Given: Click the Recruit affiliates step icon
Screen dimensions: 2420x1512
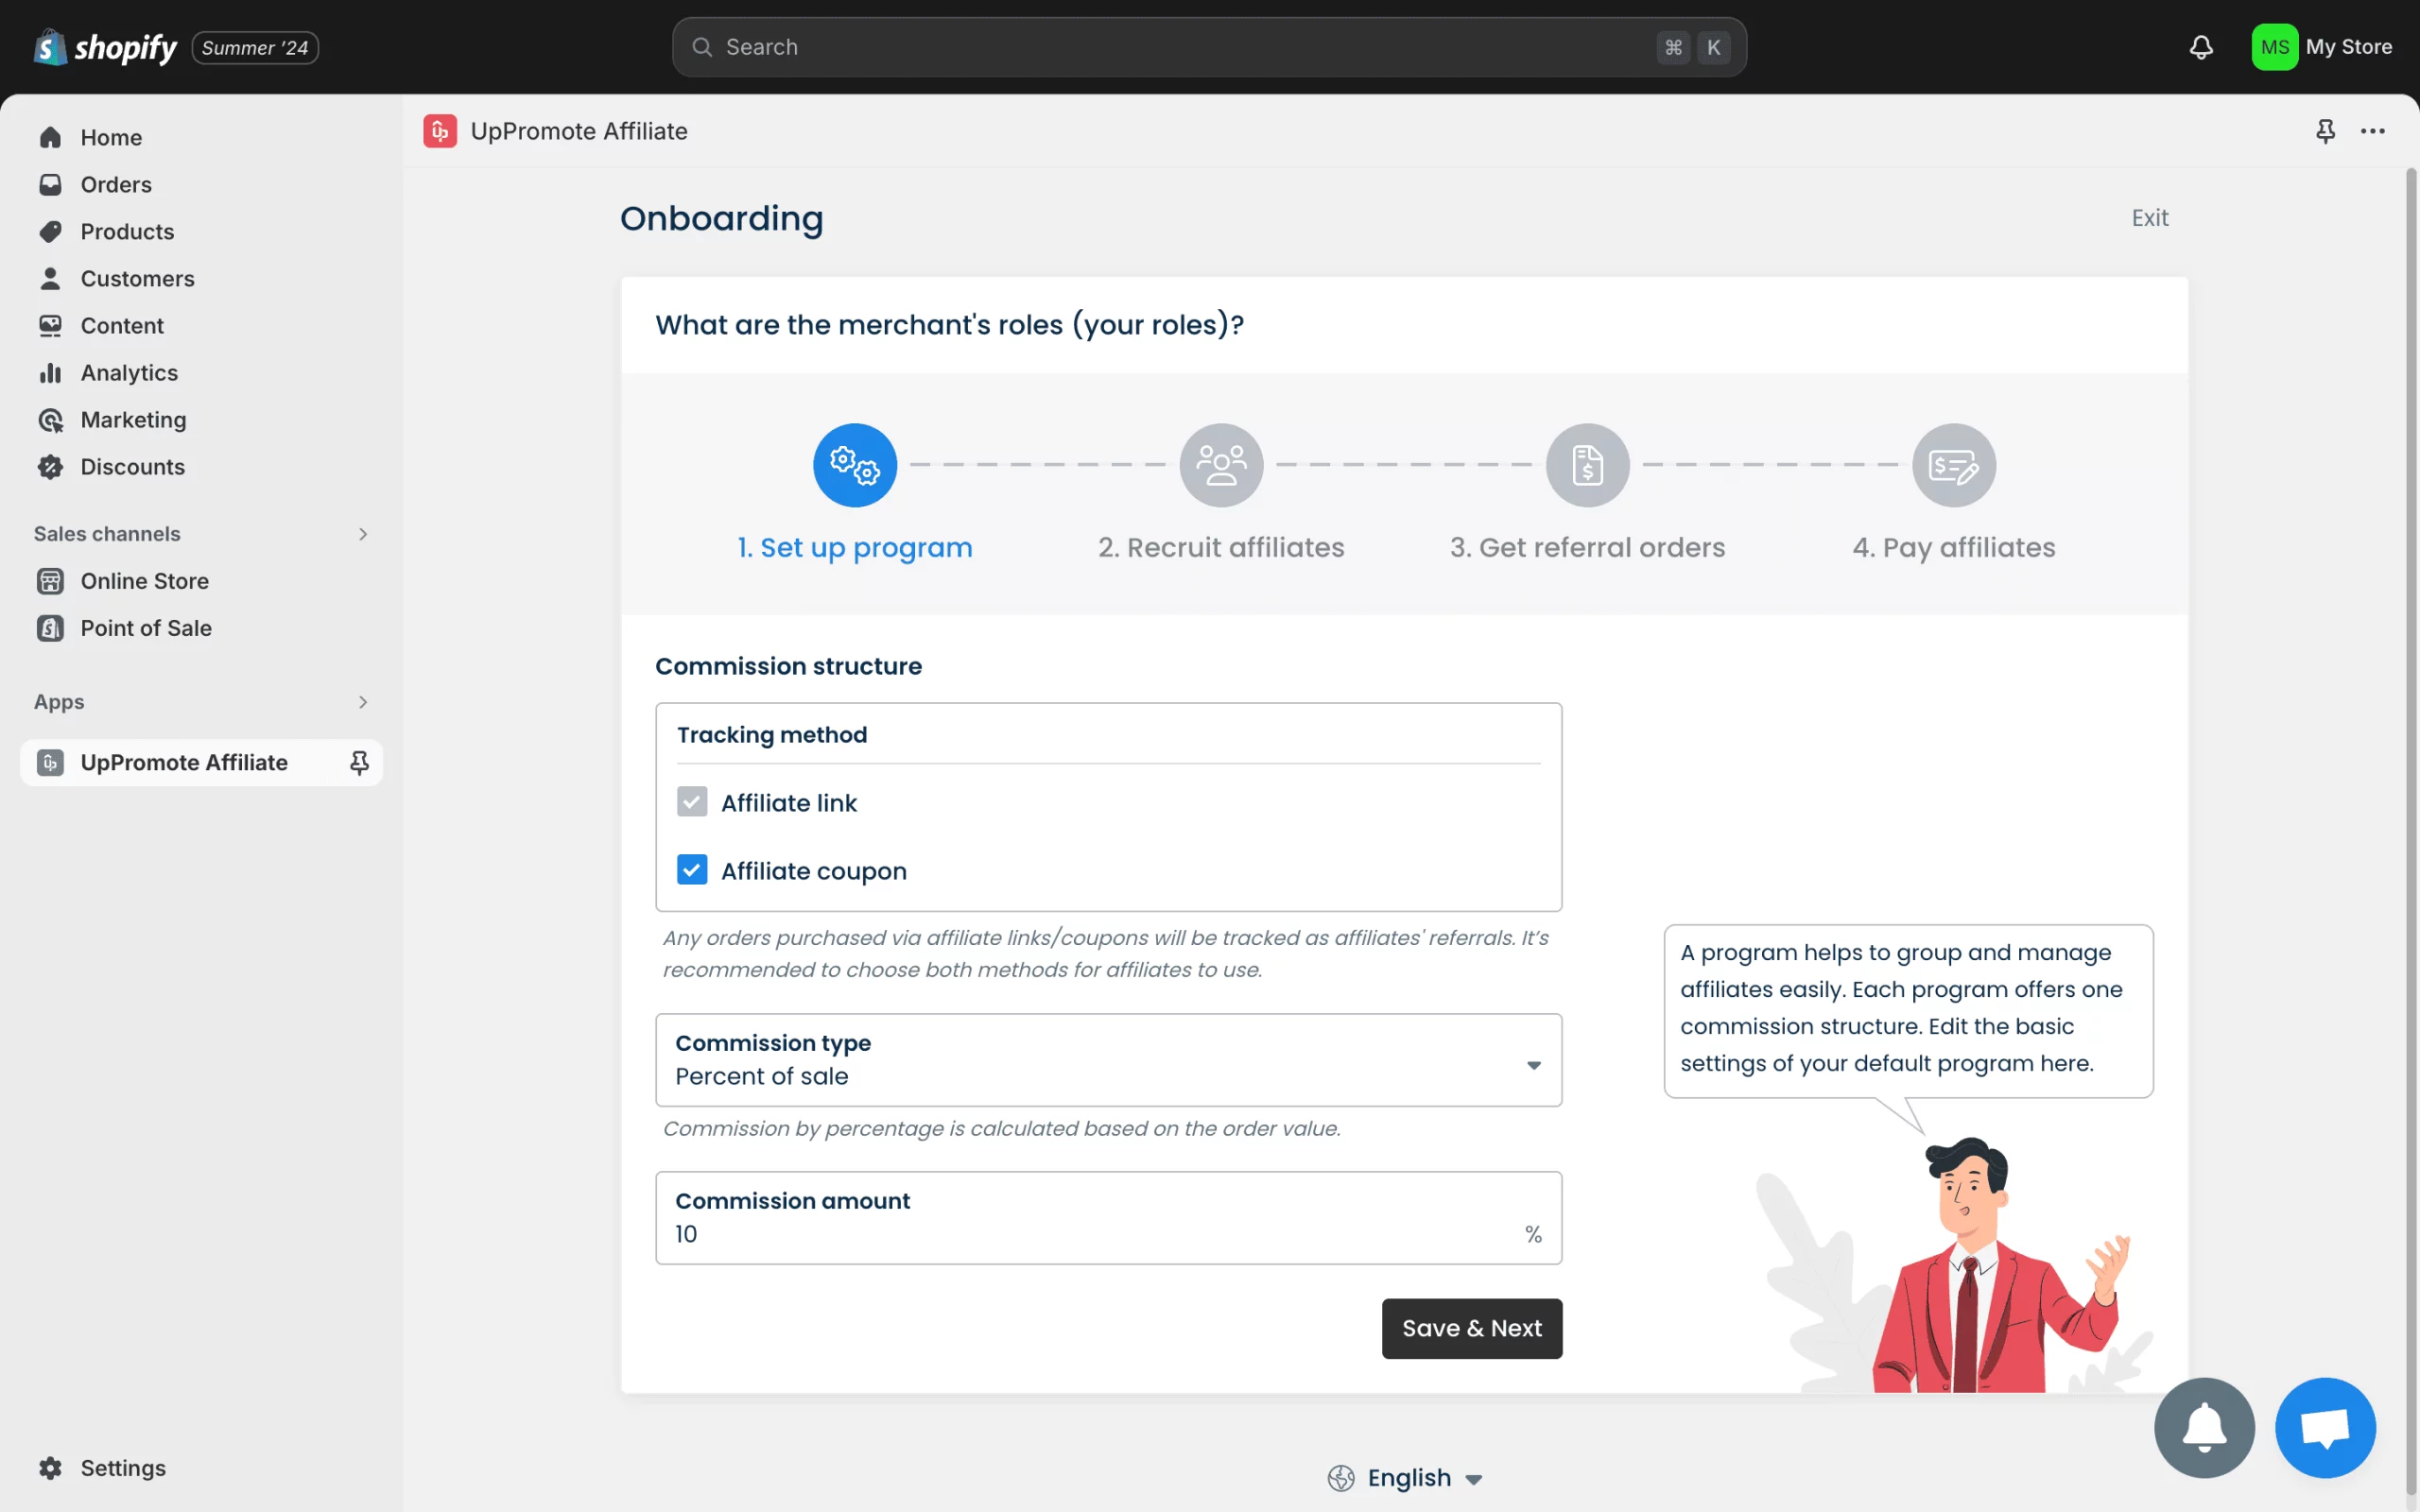Looking at the screenshot, I should click(x=1219, y=463).
